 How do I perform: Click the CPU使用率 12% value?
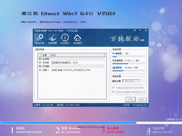coord(127,54)
